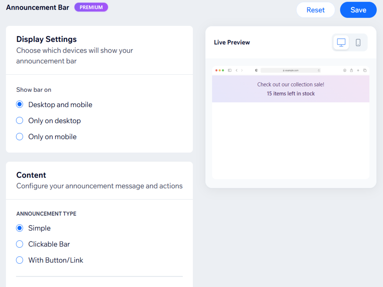This screenshot has height=287, width=383.
Task: Select 'With Button/Link' announcement type
Action: (20, 260)
